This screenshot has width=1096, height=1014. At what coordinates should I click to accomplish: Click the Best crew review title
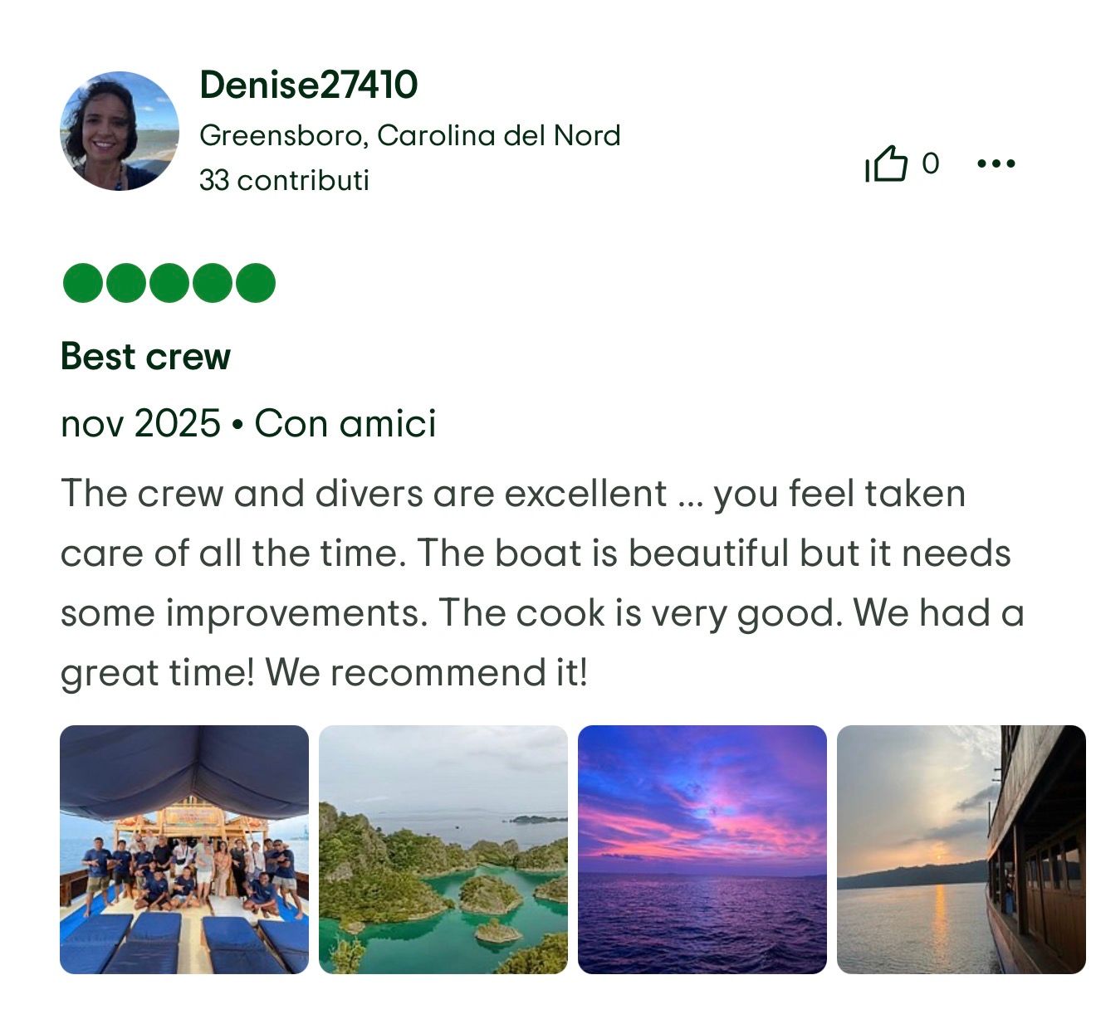click(146, 356)
